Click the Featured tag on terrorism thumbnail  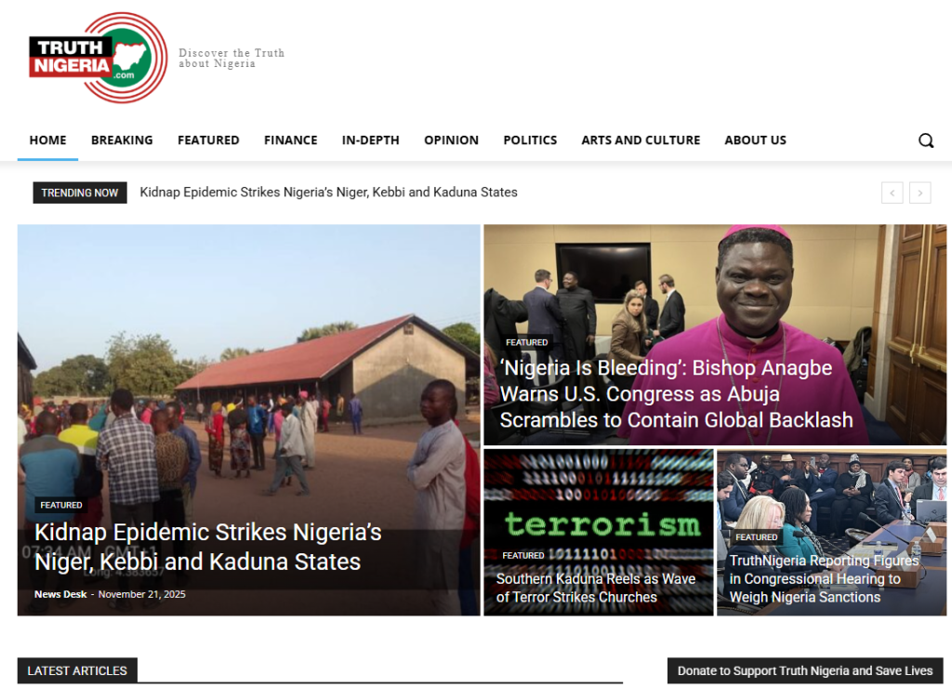click(522, 555)
